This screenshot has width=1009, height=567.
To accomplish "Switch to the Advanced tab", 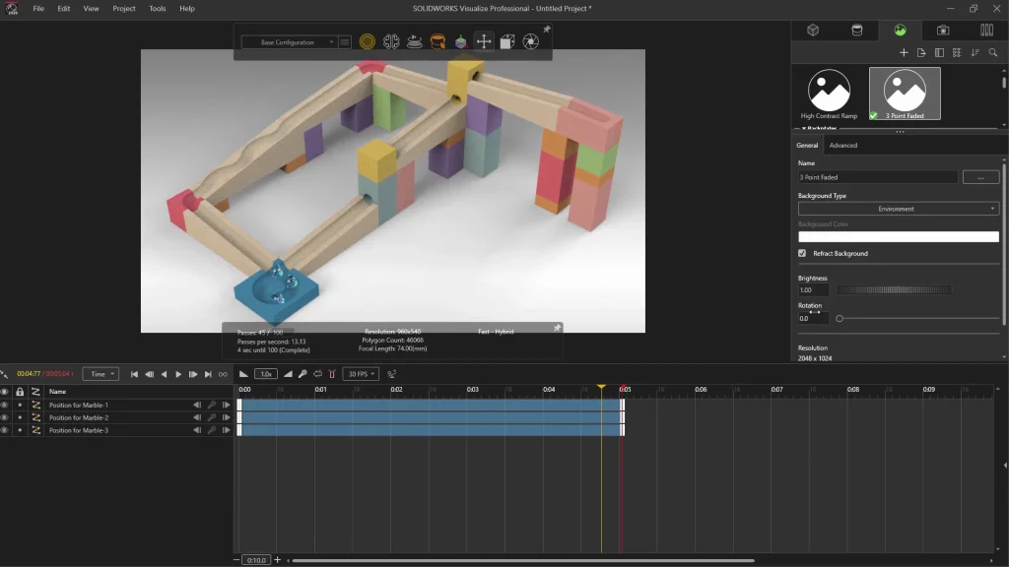I will (x=842, y=146).
